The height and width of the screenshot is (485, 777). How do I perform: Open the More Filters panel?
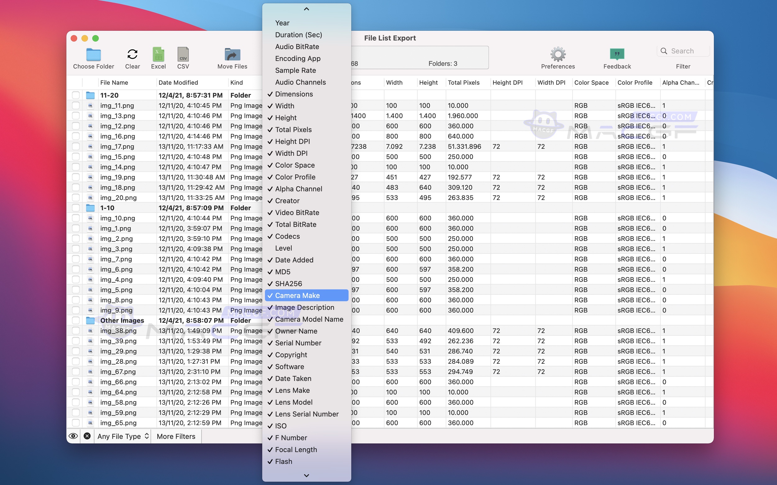point(176,436)
